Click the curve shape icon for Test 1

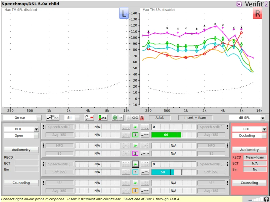[145, 135]
